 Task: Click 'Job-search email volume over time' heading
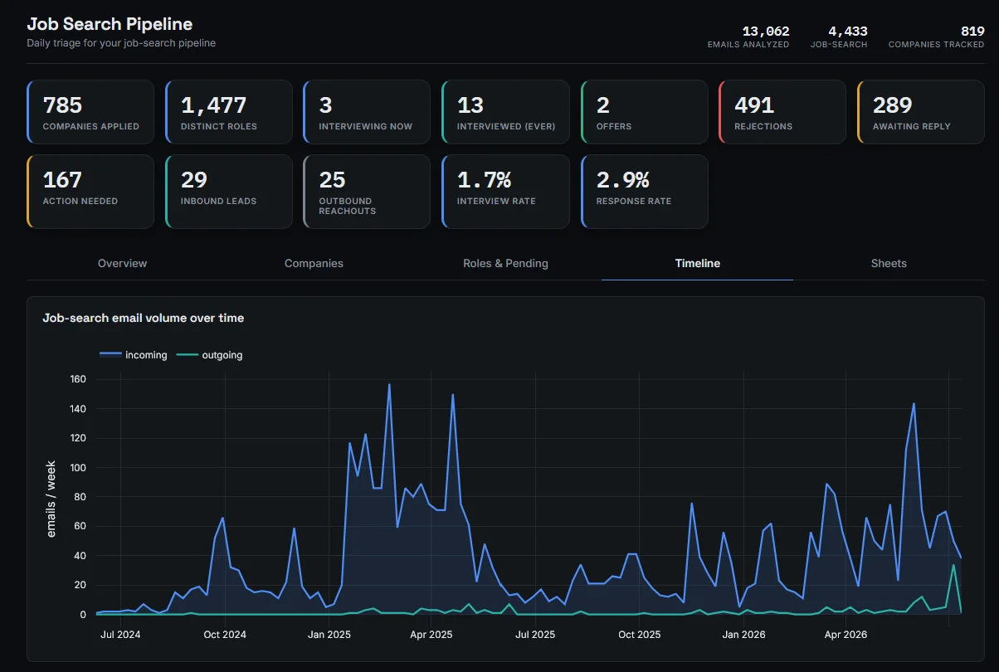(x=144, y=318)
